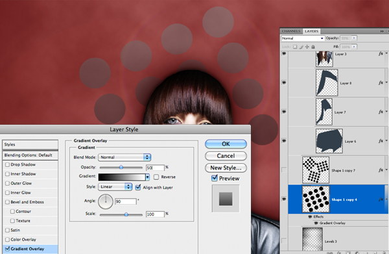Expand effects arrow on Layer 6
Screen dimensions: 389x254
(386, 141)
